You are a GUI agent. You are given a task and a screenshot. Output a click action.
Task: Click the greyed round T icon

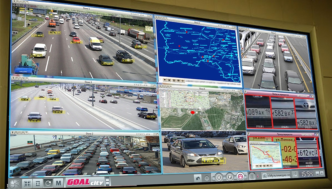[252, 175]
